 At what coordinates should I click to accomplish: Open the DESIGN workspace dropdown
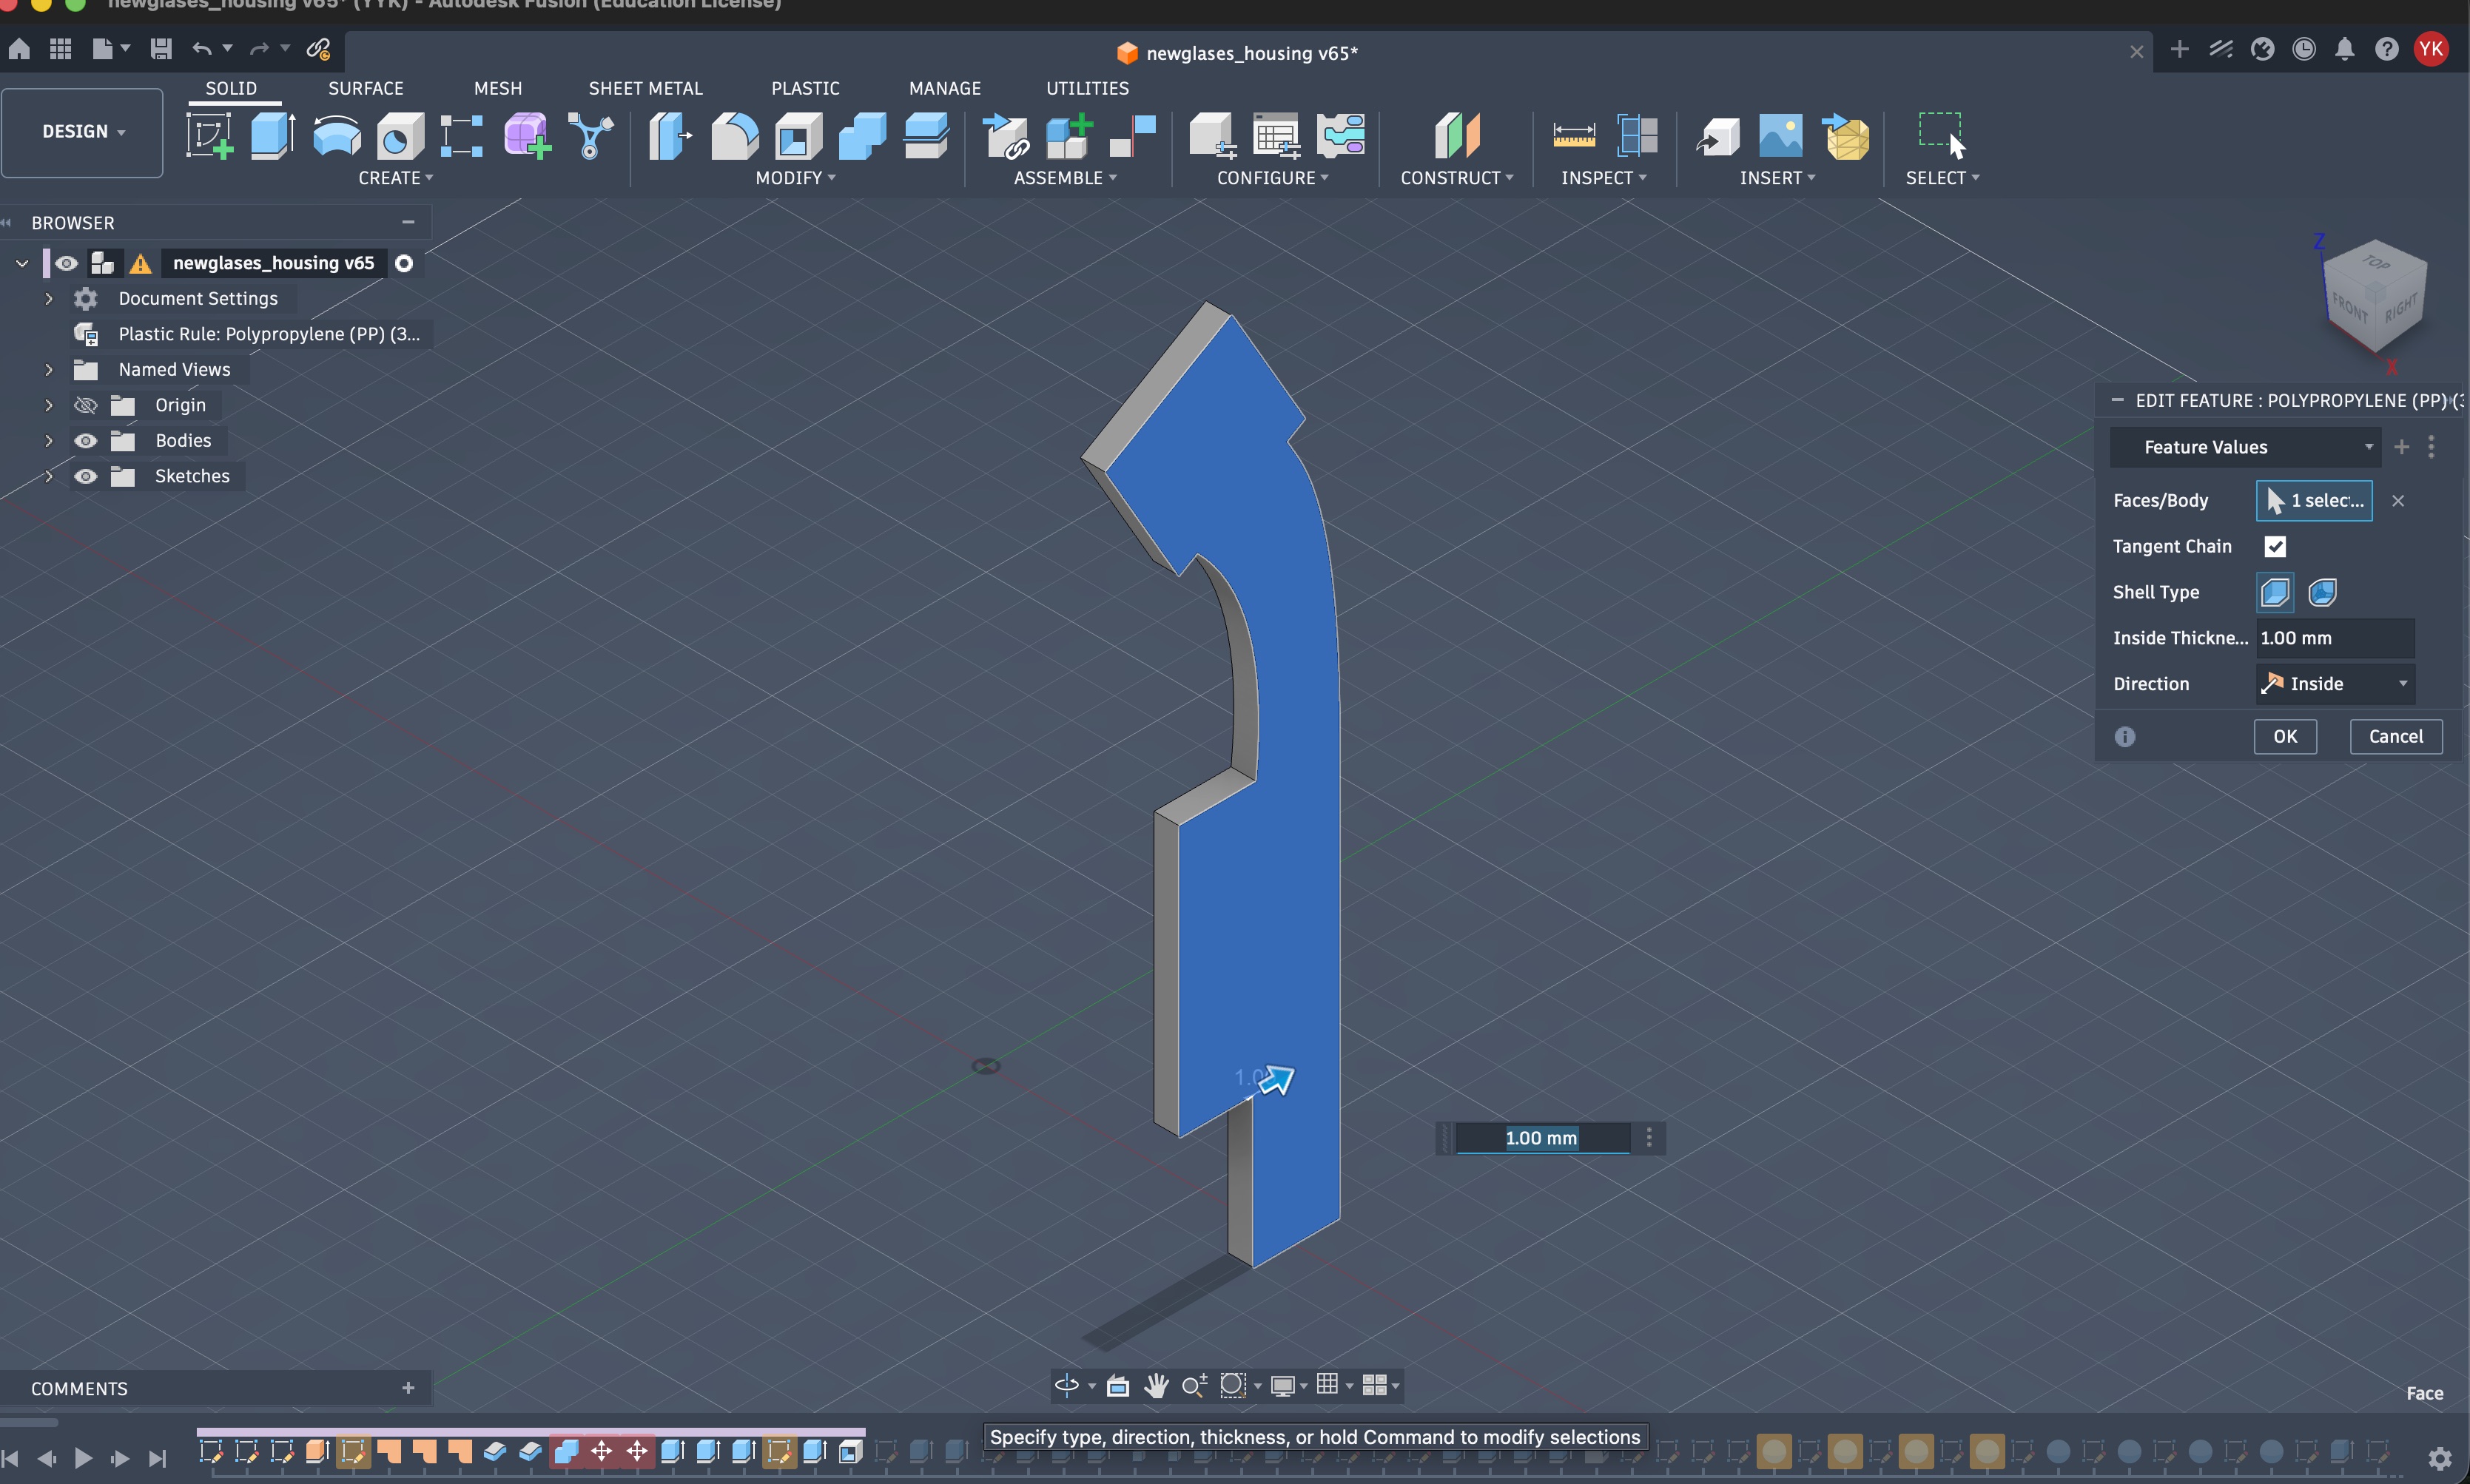point(82,132)
